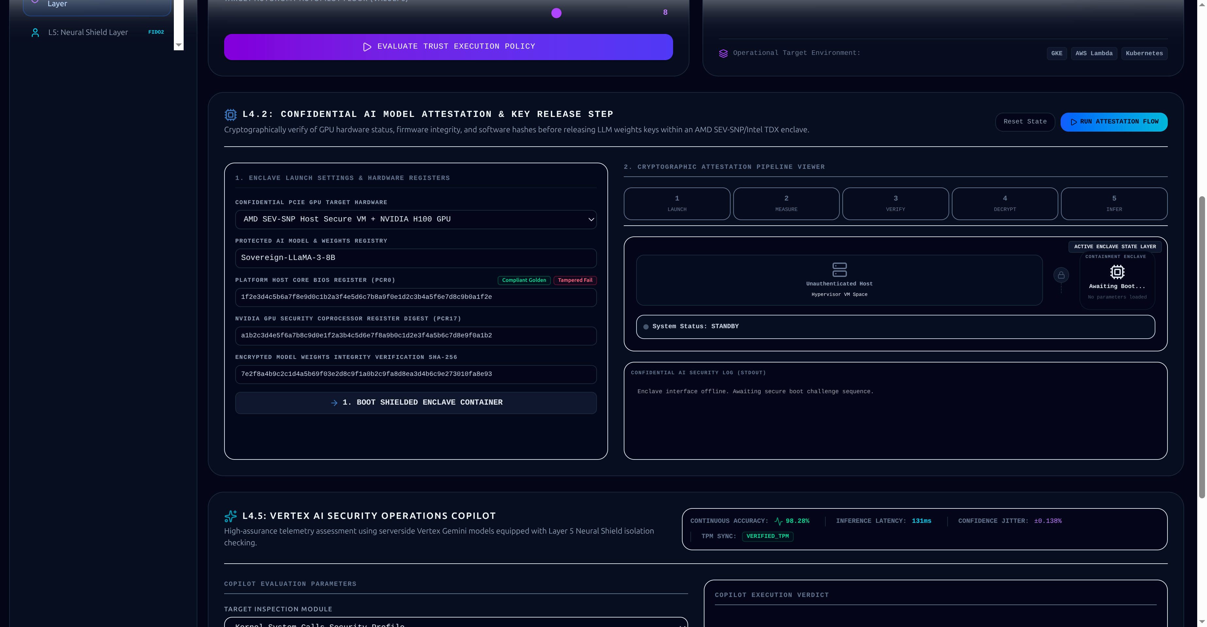Click the 98.28% accuracy value
1207x627 pixels.
[798, 521]
